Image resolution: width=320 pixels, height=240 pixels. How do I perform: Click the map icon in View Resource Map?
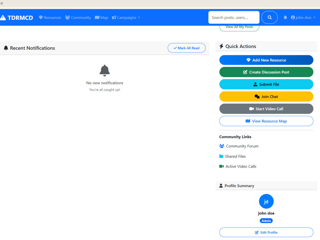coord(248,121)
